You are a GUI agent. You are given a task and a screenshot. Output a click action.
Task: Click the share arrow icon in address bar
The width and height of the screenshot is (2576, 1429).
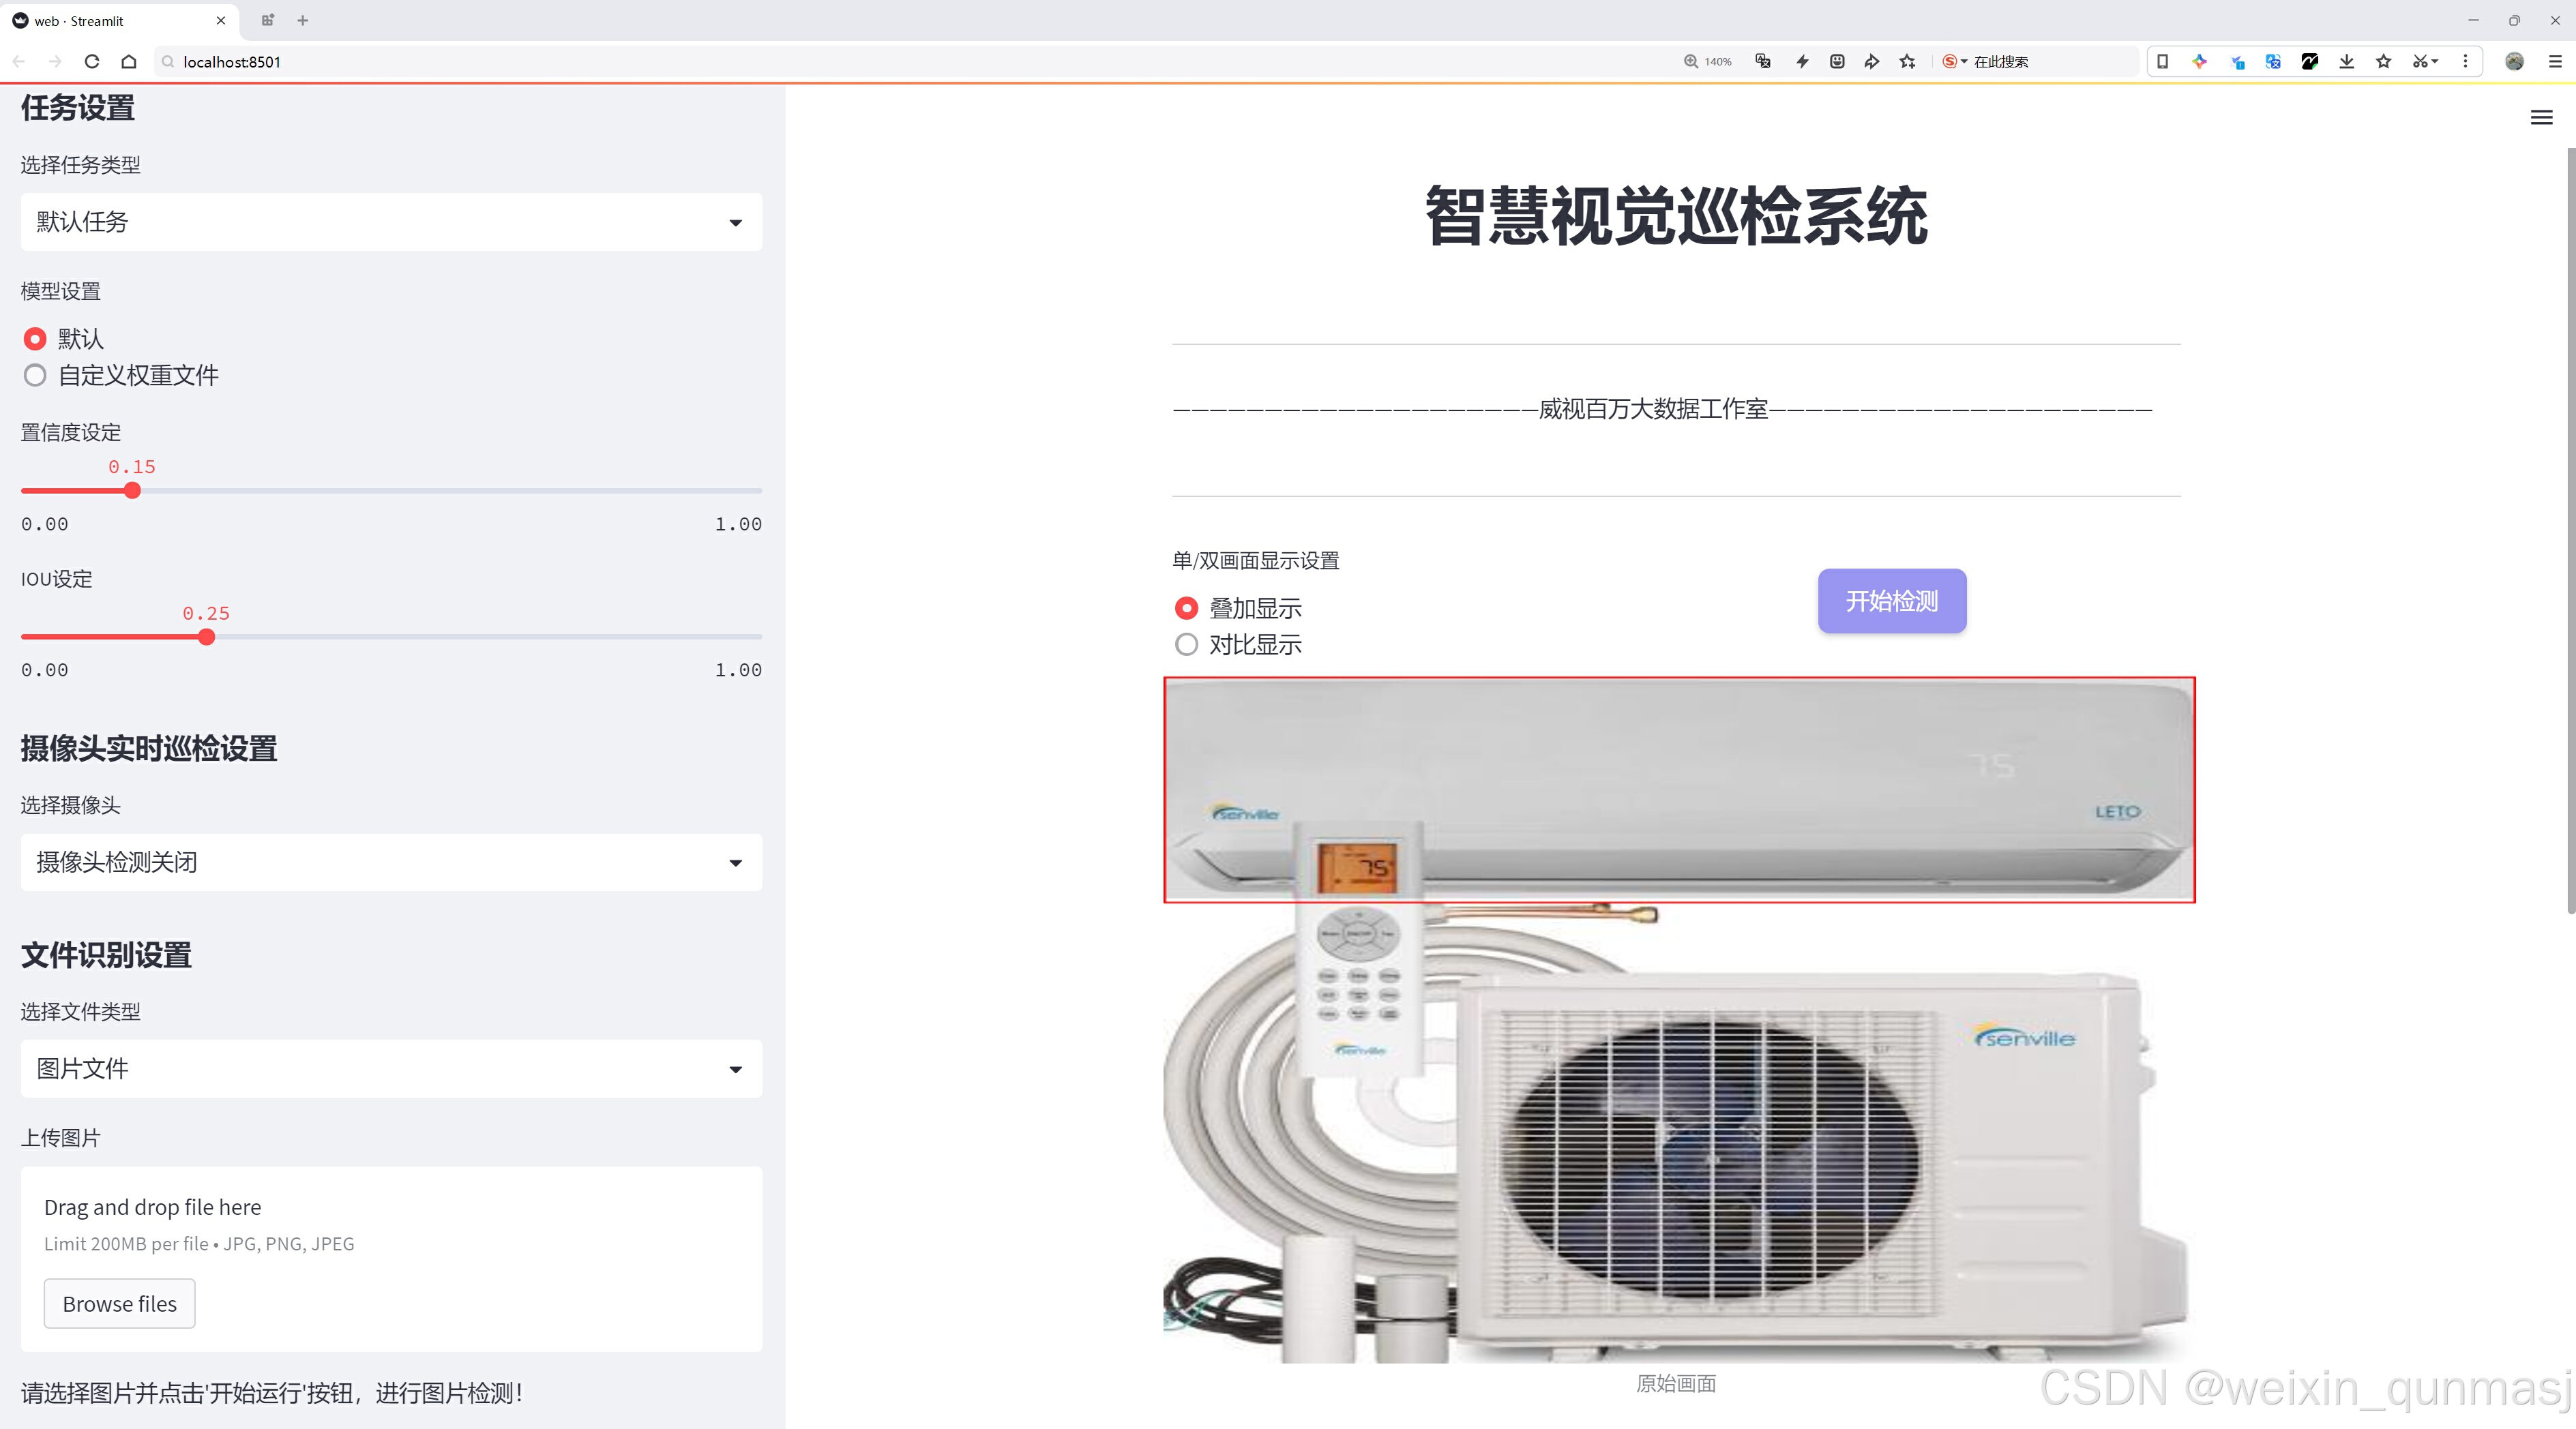1871,62
